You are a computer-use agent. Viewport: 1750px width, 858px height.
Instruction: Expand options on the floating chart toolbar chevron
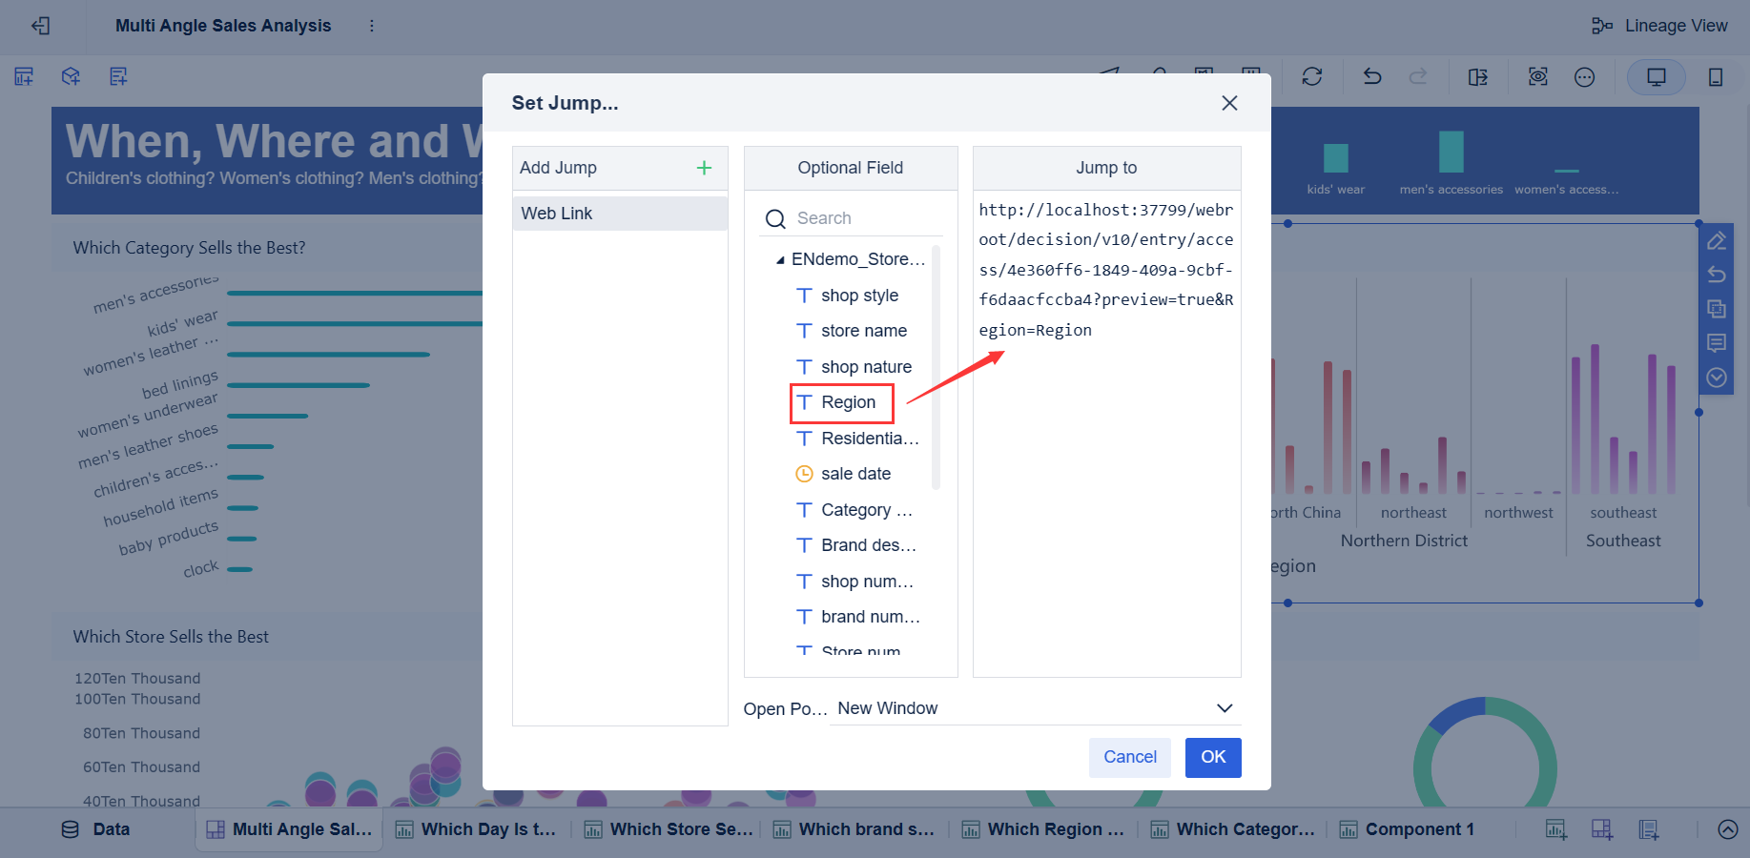(1717, 377)
